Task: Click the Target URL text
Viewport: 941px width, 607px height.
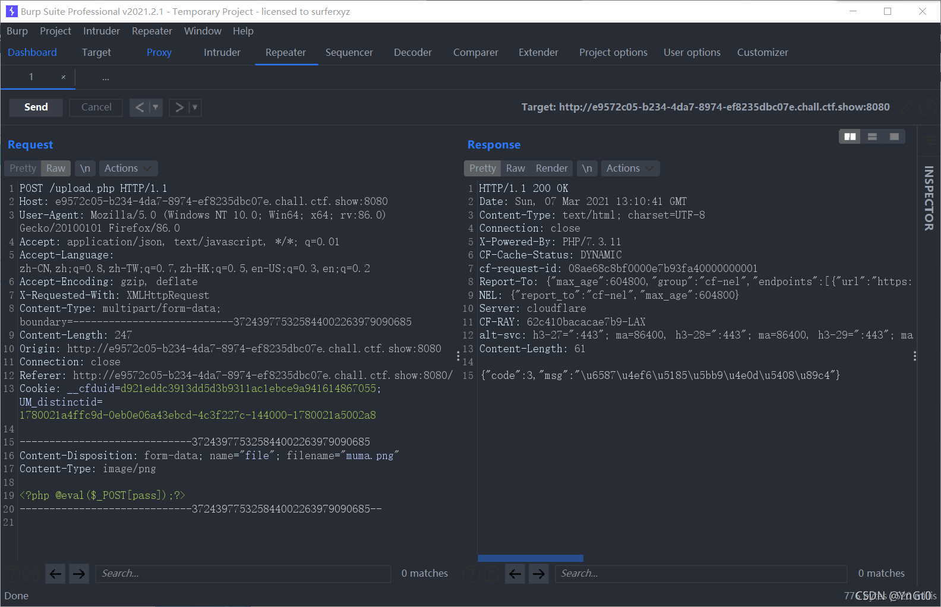Action: tap(706, 108)
